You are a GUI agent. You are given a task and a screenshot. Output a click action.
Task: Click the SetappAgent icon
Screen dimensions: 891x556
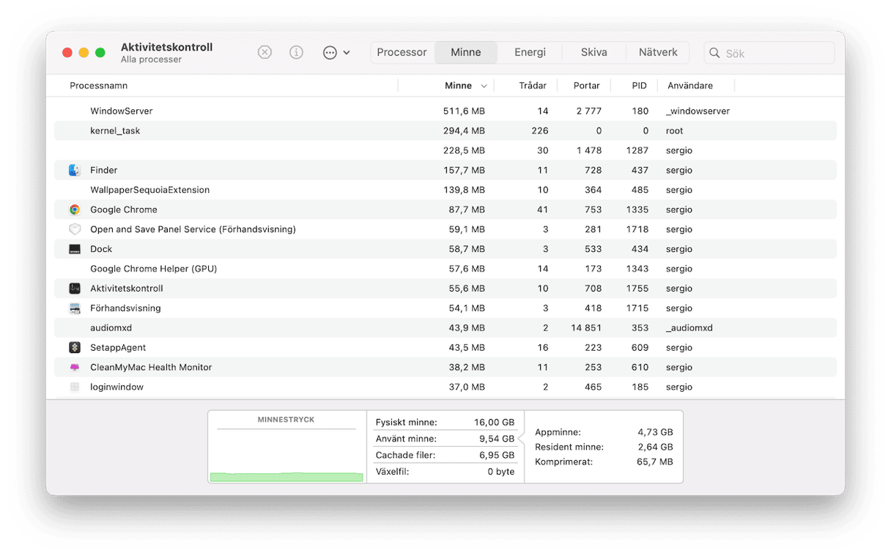pyautogui.click(x=75, y=348)
